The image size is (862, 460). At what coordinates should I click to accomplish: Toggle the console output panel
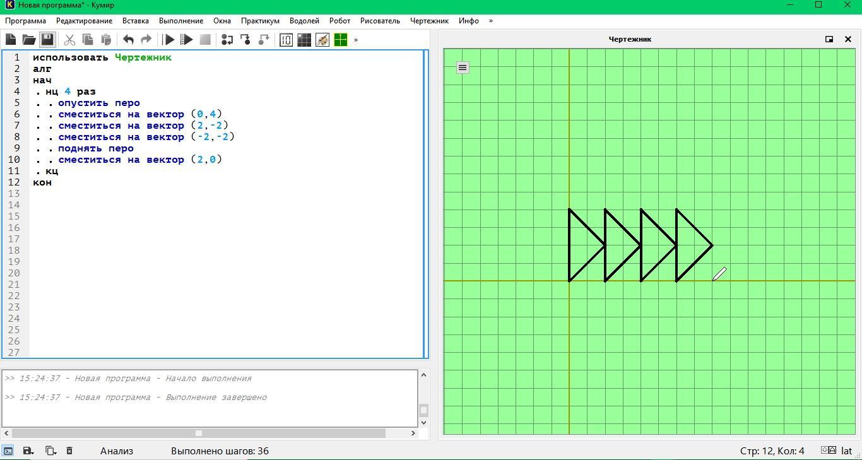pos(8,451)
